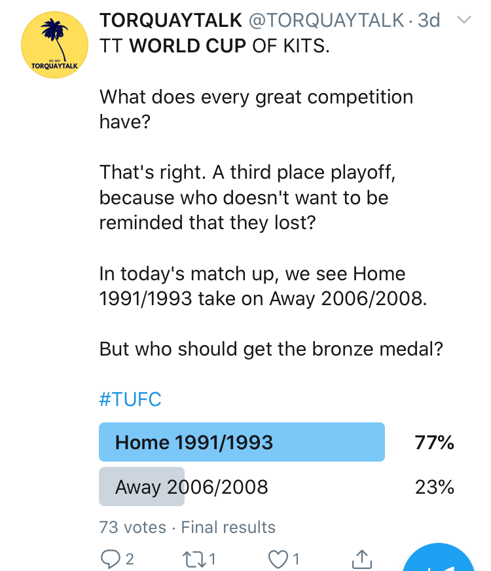Screen dimensions: 491x571
Task: View the 73 votes count
Action: (132, 527)
